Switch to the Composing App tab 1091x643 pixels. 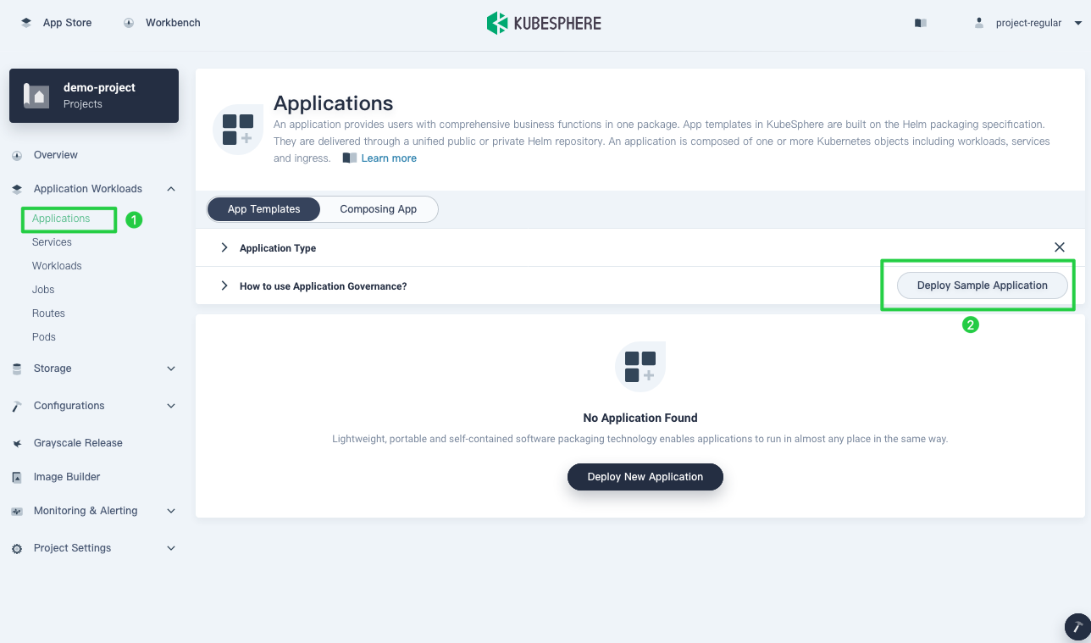(378, 208)
